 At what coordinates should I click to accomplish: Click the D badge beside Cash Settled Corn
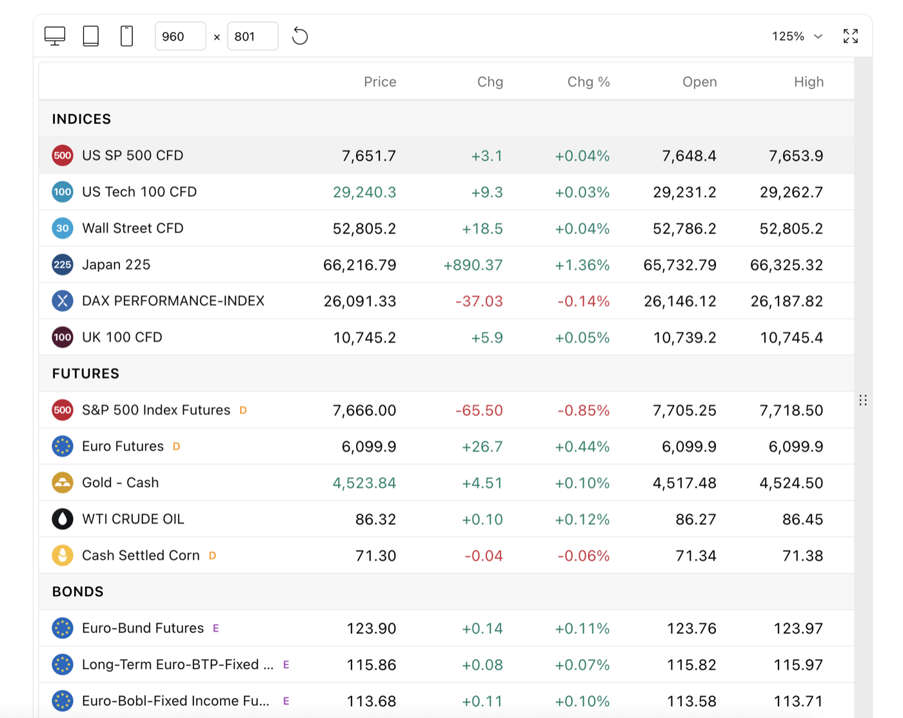click(213, 555)
